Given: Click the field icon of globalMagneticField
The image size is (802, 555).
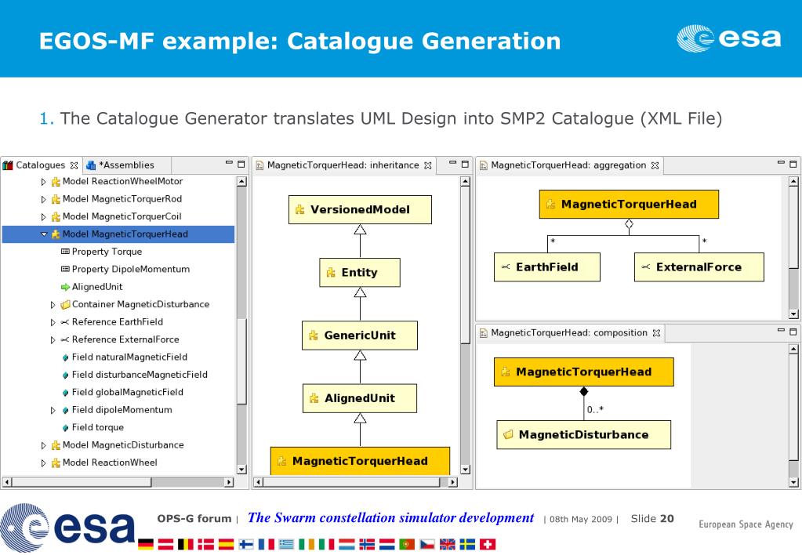Looking at the screenshot, I should 66,393.
